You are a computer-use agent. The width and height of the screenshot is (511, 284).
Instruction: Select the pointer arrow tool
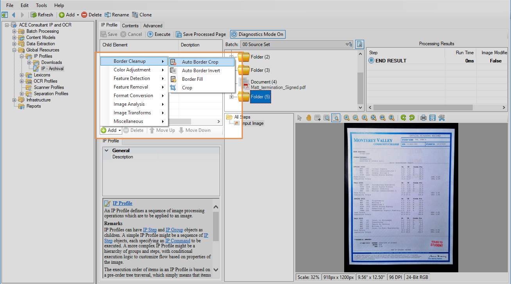coord(300,118)
